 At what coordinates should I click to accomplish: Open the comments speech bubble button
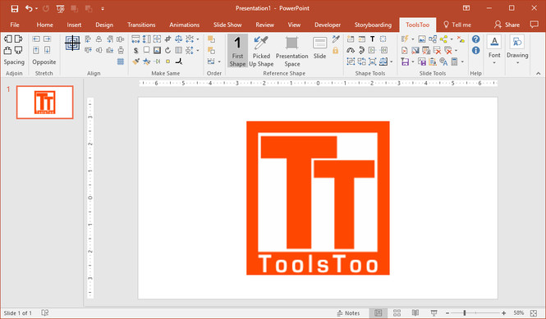534,25
